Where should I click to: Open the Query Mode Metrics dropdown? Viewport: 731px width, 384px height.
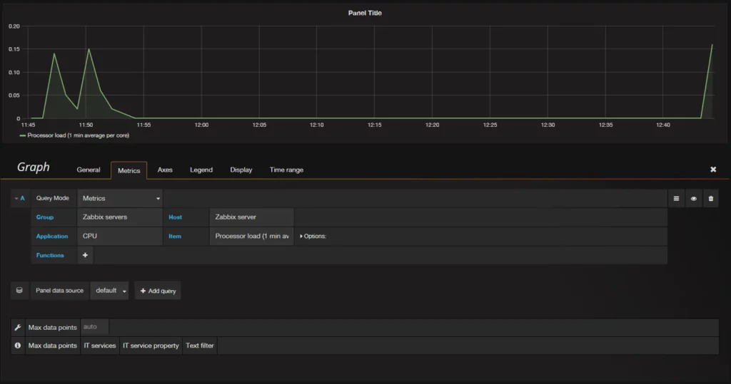point(120,198)
